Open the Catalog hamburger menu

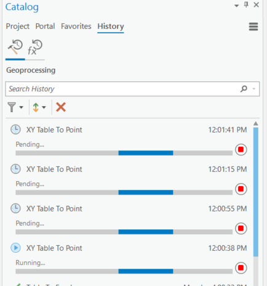[x=253, y=27]
